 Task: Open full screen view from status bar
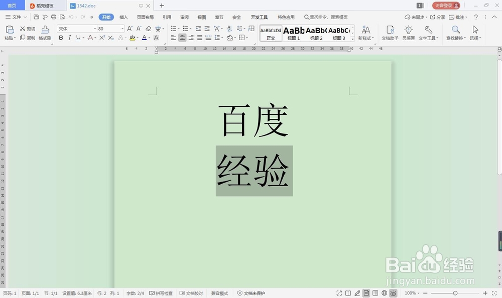click(x=339, y=293)
